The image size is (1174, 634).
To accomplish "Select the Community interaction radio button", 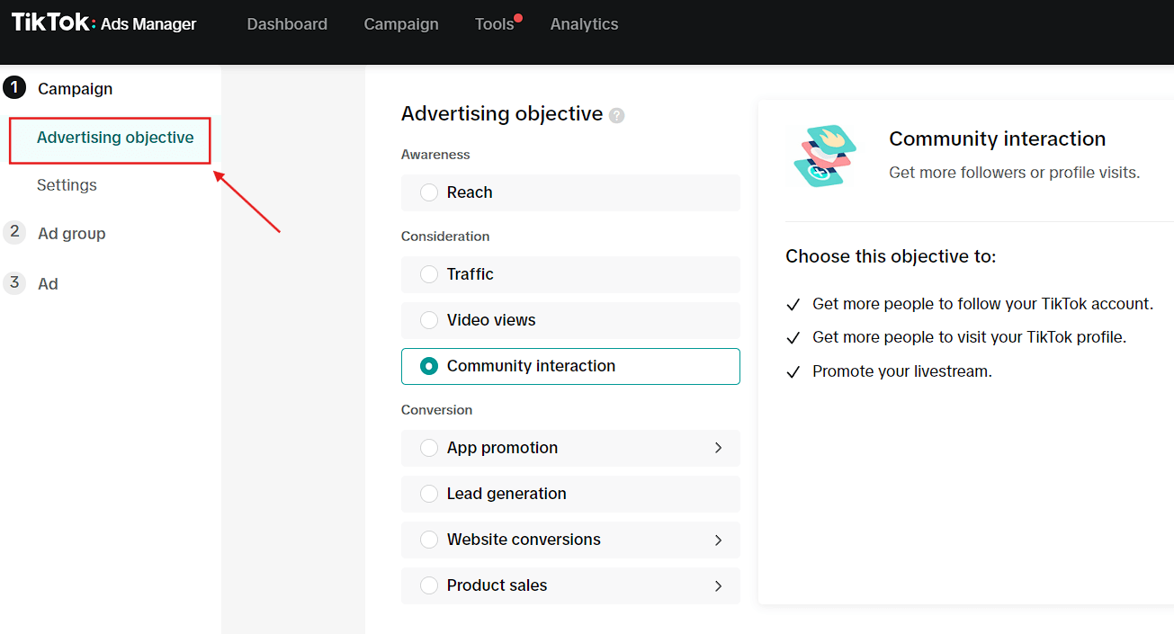I will point(430,366).
